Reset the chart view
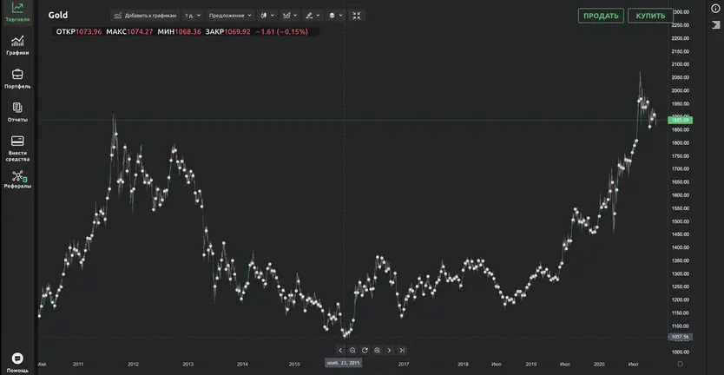Screen dimensions: 724x375 click(x=365, y=350)
